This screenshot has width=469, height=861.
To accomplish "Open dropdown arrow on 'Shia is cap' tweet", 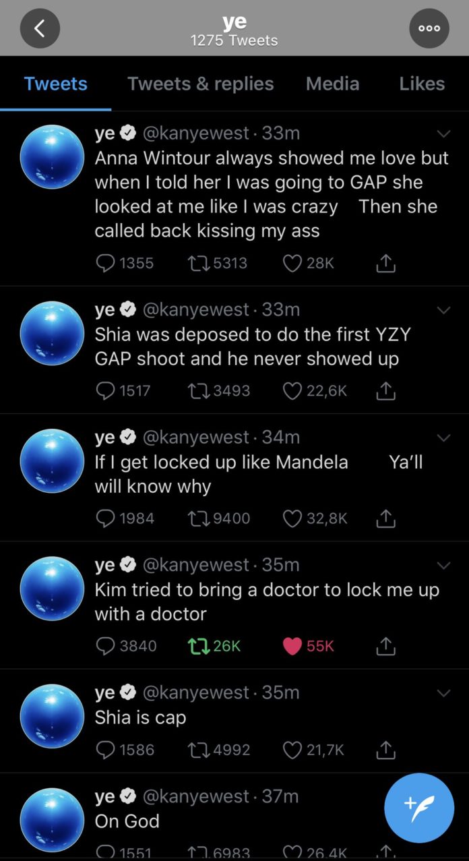I will click(443, 693).
